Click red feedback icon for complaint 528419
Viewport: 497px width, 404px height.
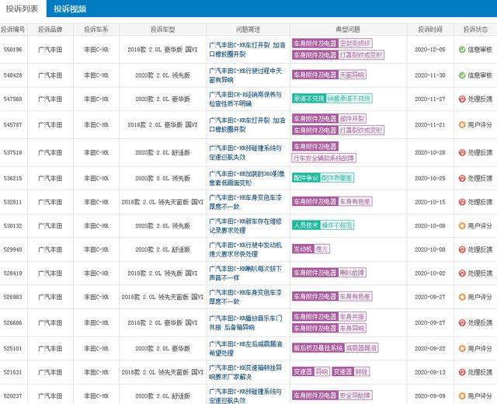pyautogui.click(x=462, y=273)
